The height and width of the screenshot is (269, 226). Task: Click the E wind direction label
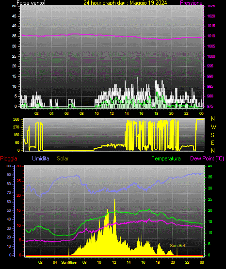click(212, 142)
